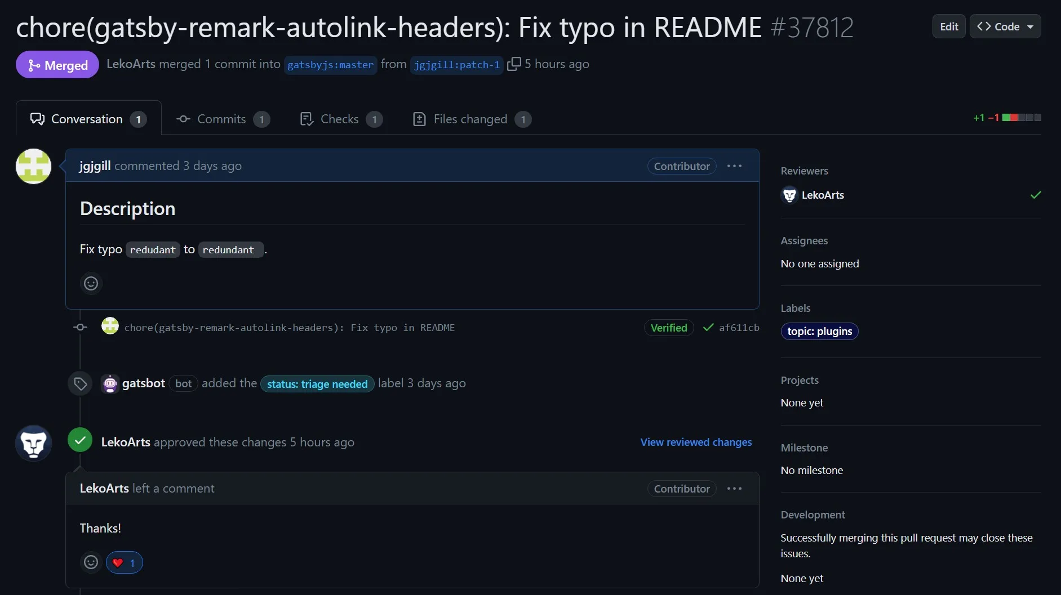Click the diffstat color bar
The image size is (1061, 595).
1021,118
